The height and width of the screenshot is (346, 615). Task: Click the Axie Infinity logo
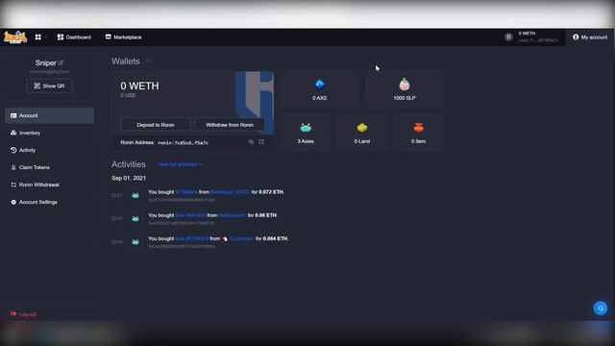click(x=15, y=37)
